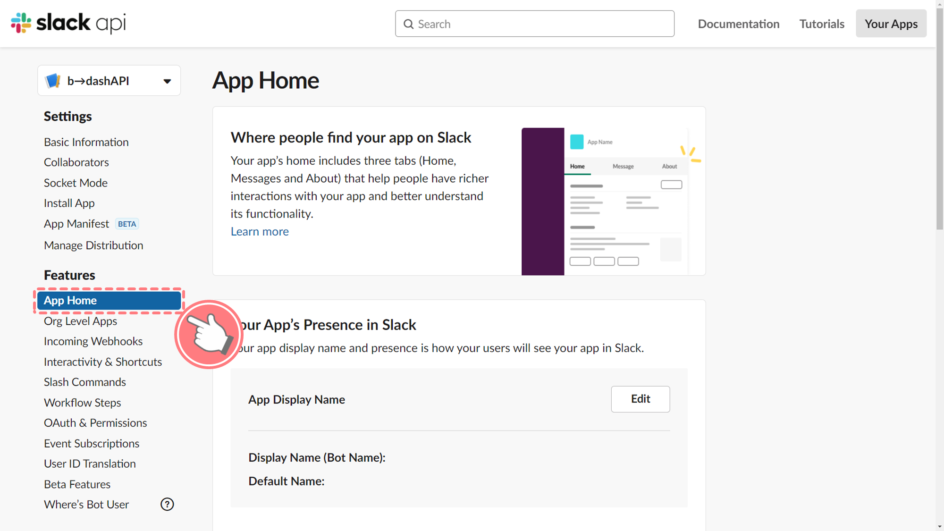Open the help question mark icon
Screen dimensions: 944x531
tap(167, 504)
